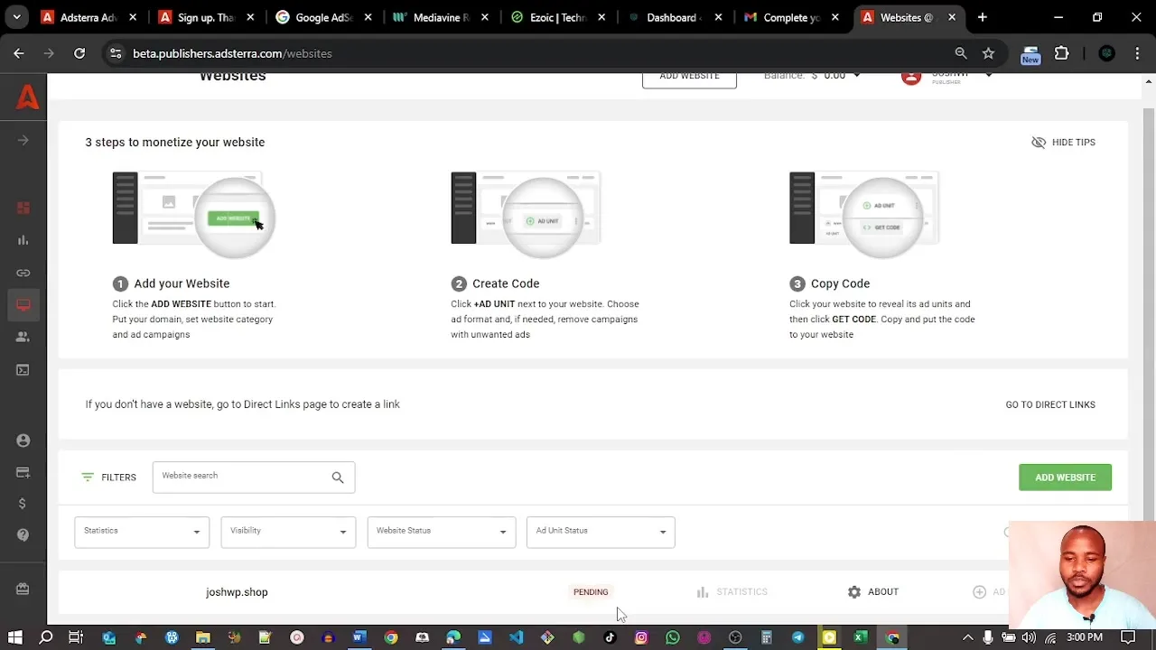Open the browser extensions puzzle icon
The width and height of the screenshot is (1156, 650).
pos(1062,53)
